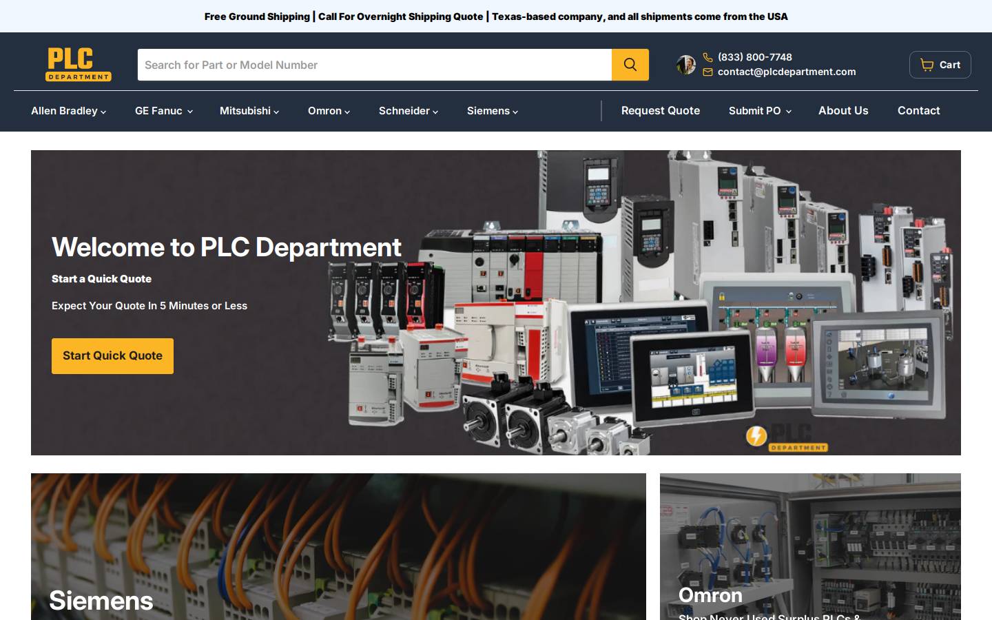Expand the Submit PO dropdown
The width and height of the screenshot is (992, 620).
point(760,111)
